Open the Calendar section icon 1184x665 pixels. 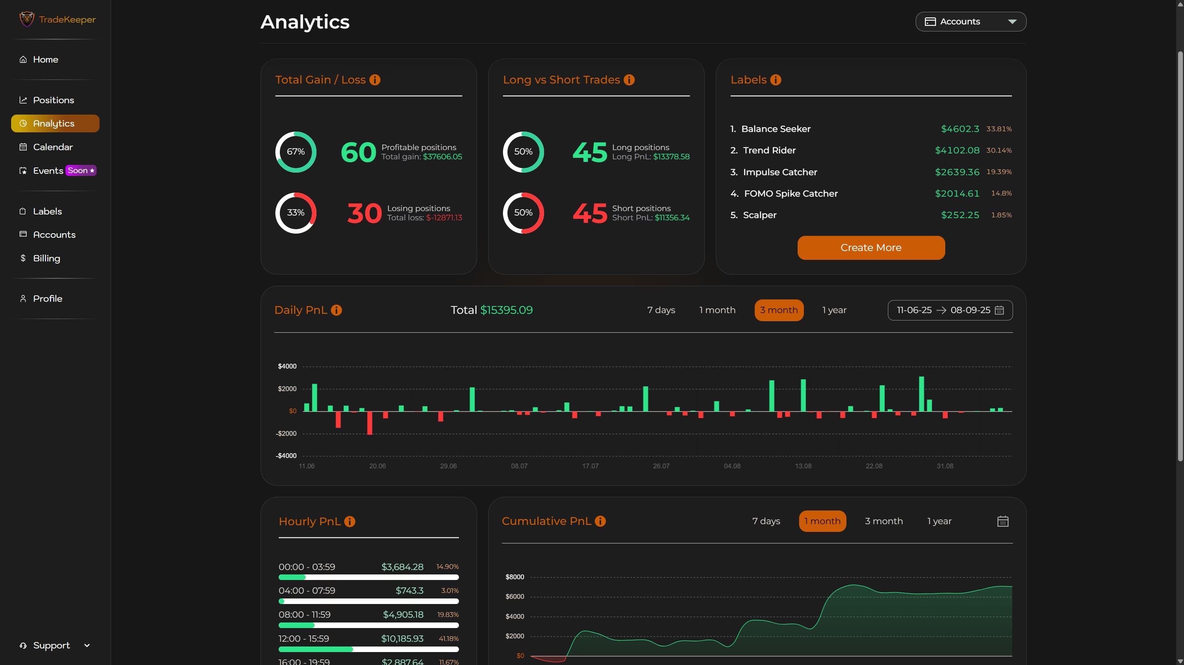[23, 146]
